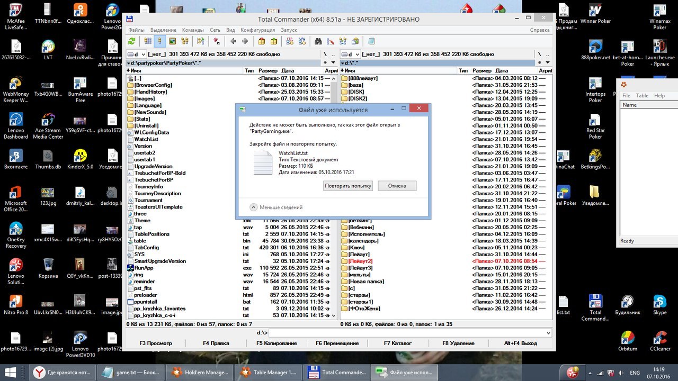Collapse details with Меньше сведений
The height and width of the screenshot is (381, 678).
(276, 207)
